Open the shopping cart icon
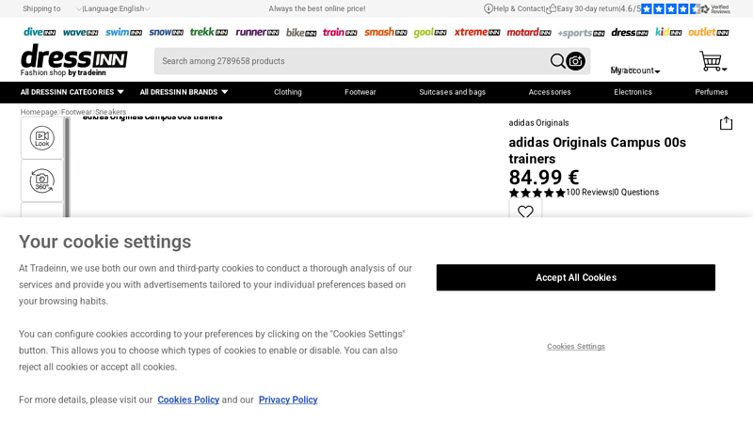 click(711, 61)
